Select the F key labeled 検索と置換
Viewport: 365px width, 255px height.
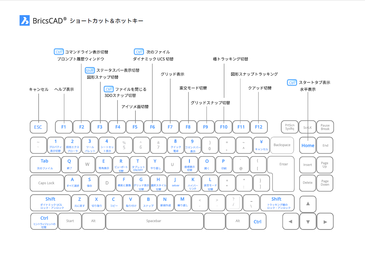[x=124, y=183]
